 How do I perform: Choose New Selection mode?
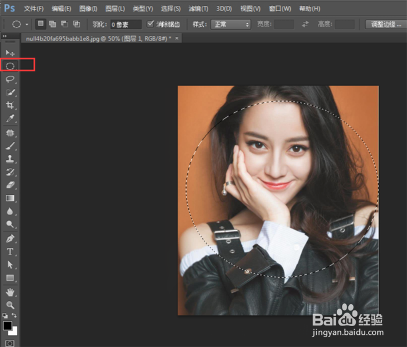tap(41, 24)
